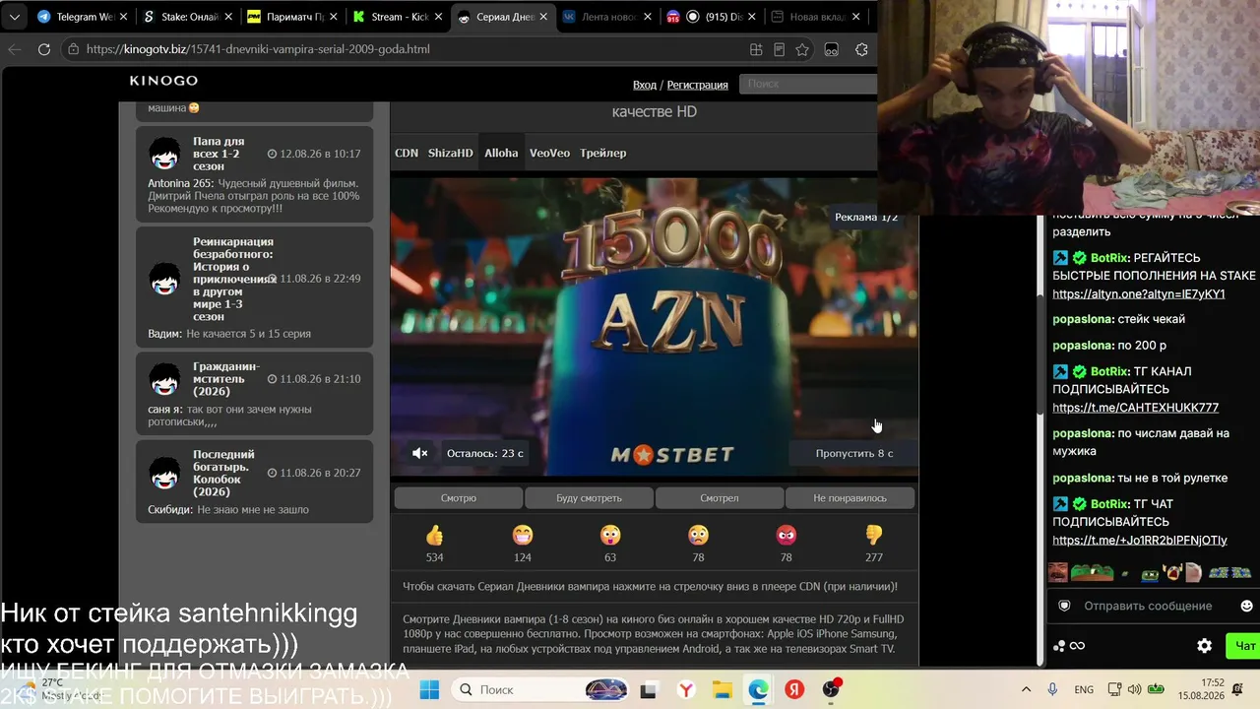React with the thumbs-up emoji (534)
The height and width of the screenshot is (709, 1260).
[434, 536]
